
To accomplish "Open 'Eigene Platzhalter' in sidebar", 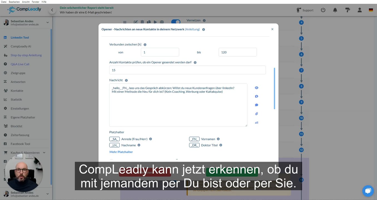I will pos(23,117).
